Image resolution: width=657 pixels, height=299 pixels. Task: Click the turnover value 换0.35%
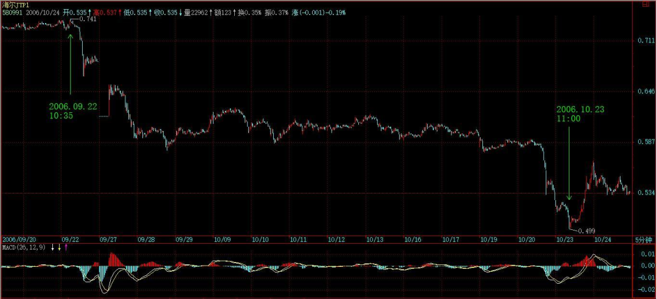pos(250,13)
